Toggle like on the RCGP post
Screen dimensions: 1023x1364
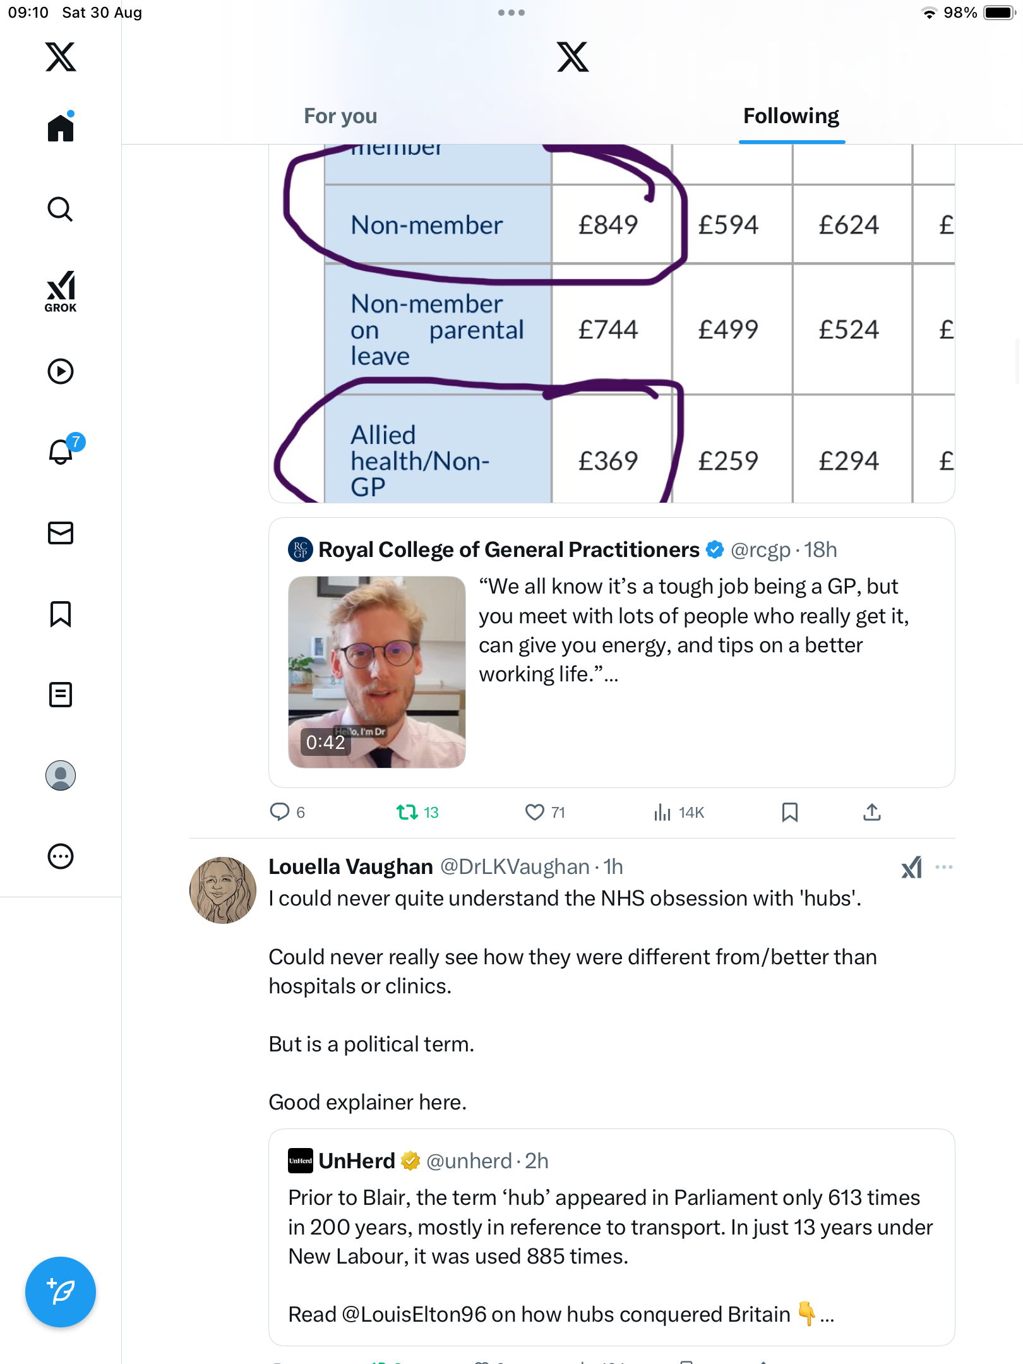[x=535, y=812]
